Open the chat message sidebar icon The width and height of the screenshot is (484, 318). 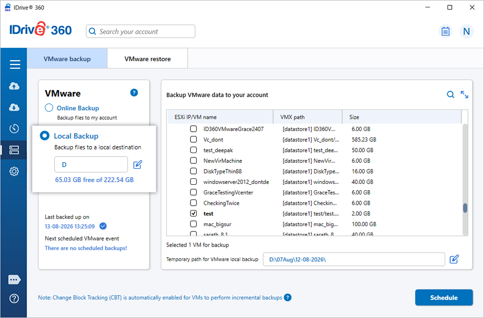(14, 280)
